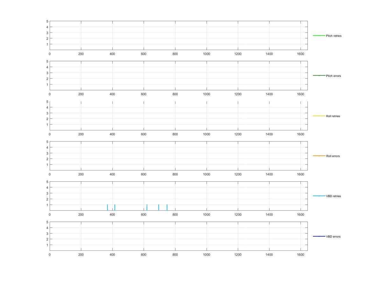The image size is (382, 282).
Task: Click the VBD errors legend label
Action: point(333,236)
